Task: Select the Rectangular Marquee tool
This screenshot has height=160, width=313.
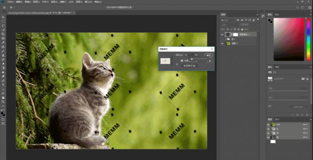Action: [x=3, y=21]
